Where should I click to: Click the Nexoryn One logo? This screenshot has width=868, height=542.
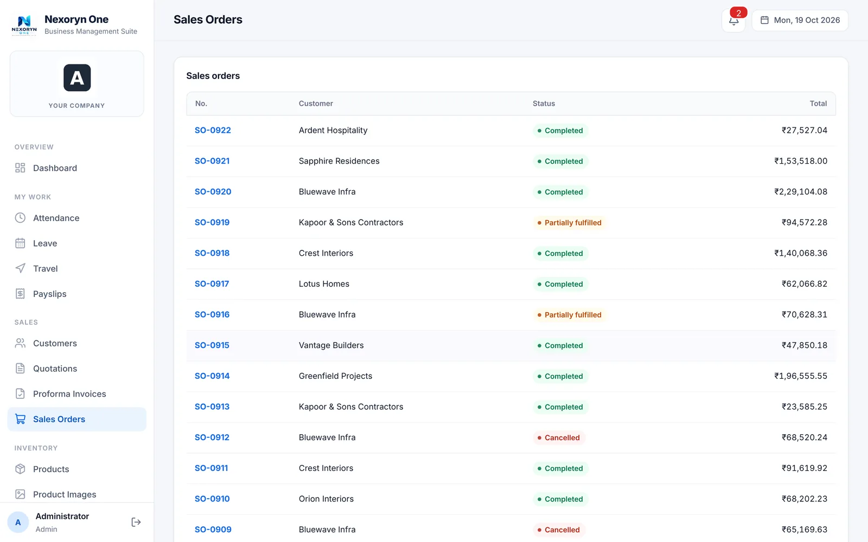(24, 25)
